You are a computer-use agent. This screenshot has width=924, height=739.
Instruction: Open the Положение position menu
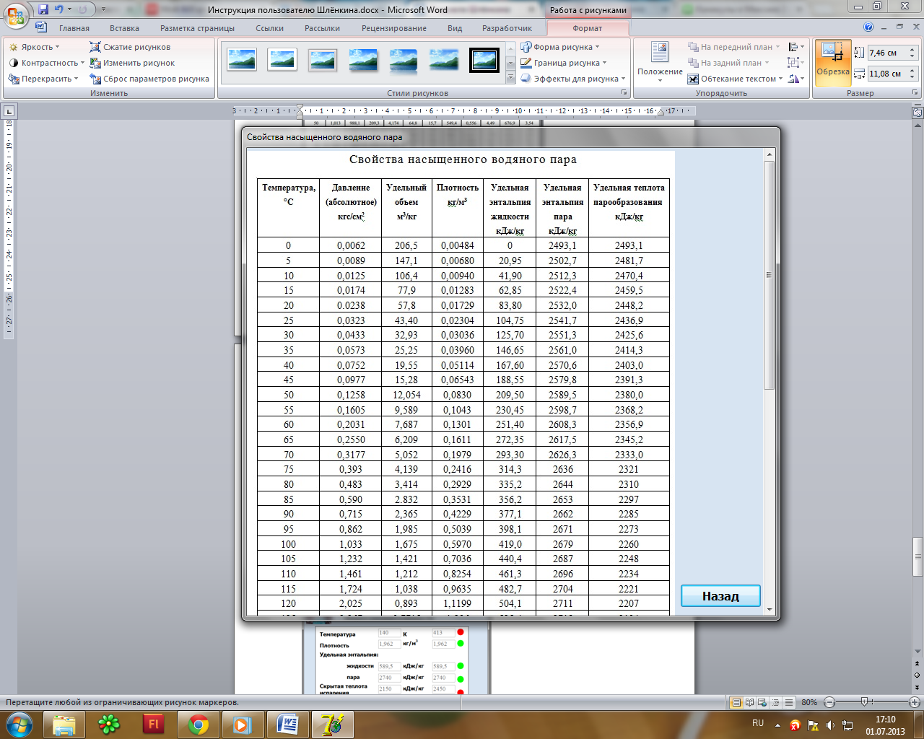tap(660, 62)
